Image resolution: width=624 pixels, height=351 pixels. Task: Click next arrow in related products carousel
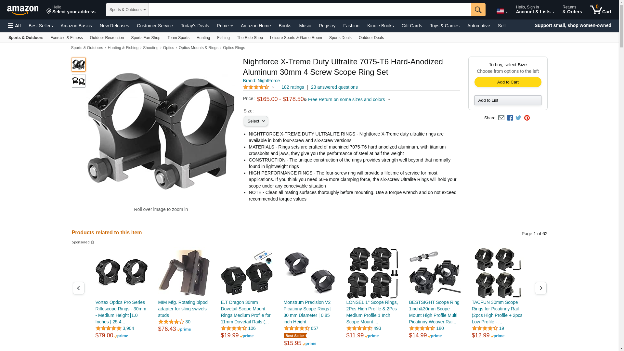[540, 288]
